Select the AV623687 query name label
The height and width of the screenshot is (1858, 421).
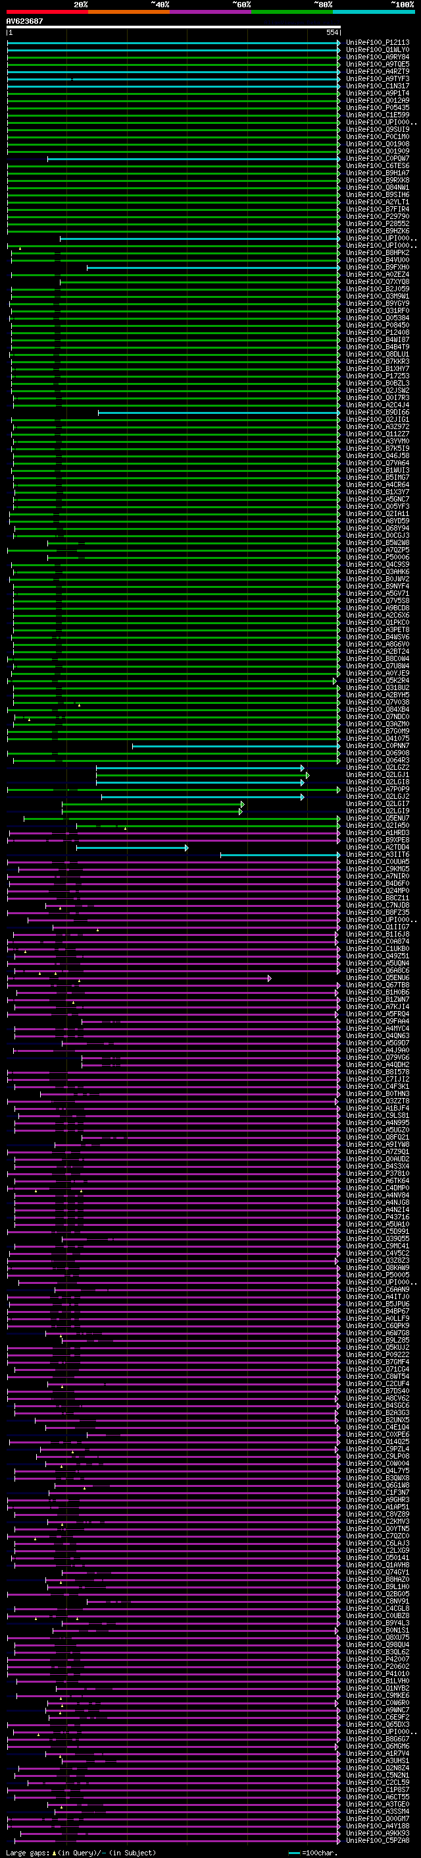point(24,21)
